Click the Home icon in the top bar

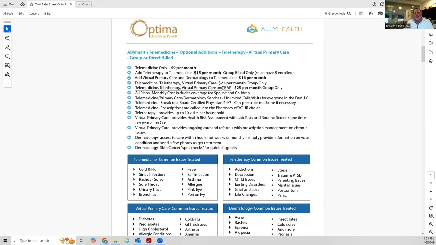(22, 4)
